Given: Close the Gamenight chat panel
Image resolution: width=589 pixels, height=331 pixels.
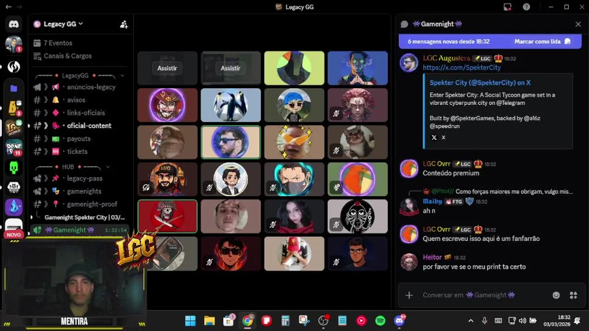Looking at the screenshot, I should click(578, 24).
